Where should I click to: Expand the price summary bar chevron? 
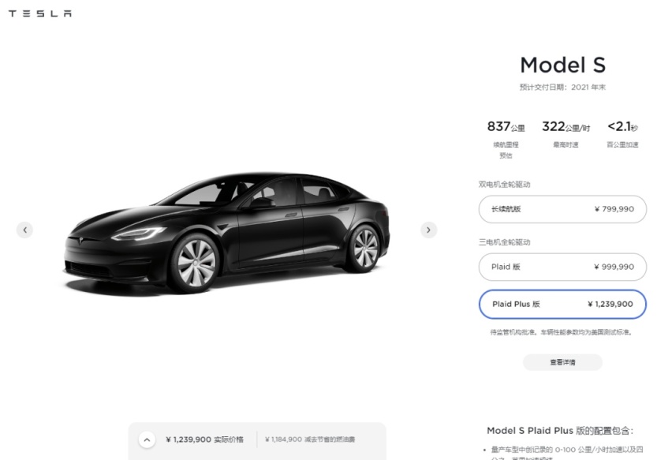click(147, 439)
